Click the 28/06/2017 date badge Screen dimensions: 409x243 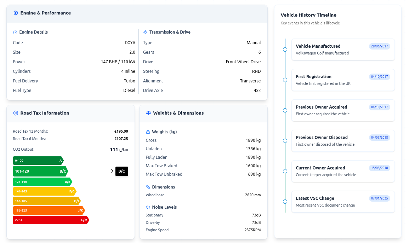tap(380, 46)
